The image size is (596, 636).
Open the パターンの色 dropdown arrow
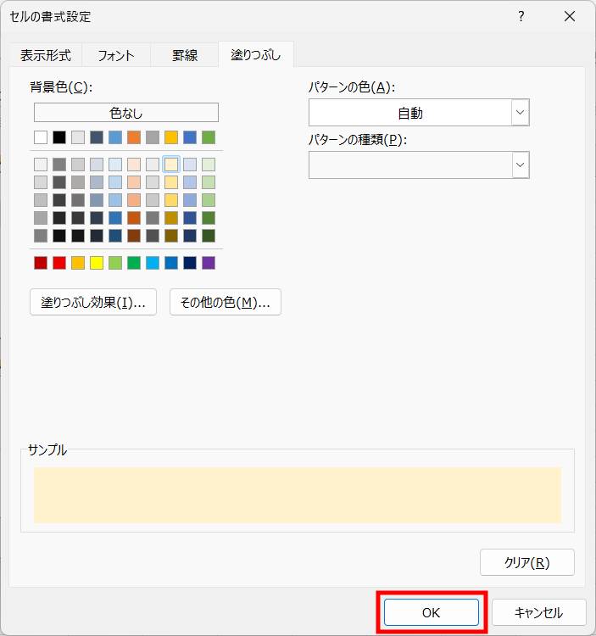[x=521, y=112]
